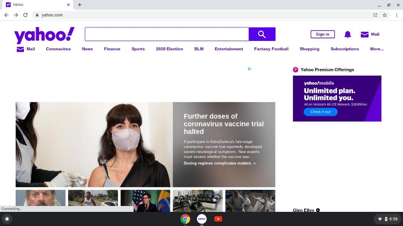Image resolution: width=403 pixels, height=226 pixels.
Task: Click Check it out button
Action: (x=321, y=112)
